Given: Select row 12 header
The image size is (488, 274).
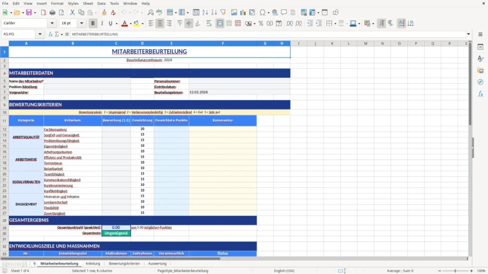Looking at the screenshot, I should (4, 129).
